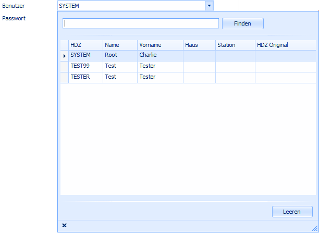Click the row selector for TESTER
Viewport: 319px width, 233px height.
[x=65, y=77]
